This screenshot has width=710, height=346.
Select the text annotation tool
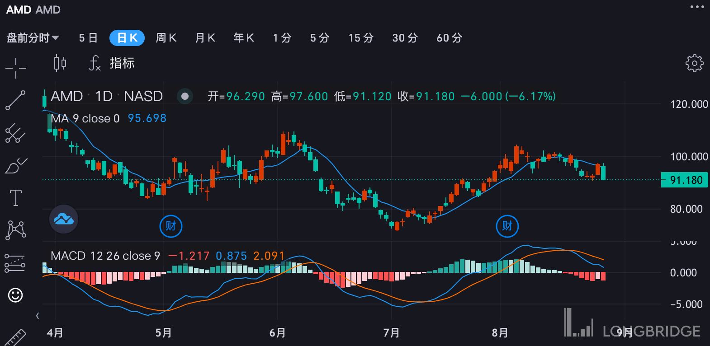(15, 197)
